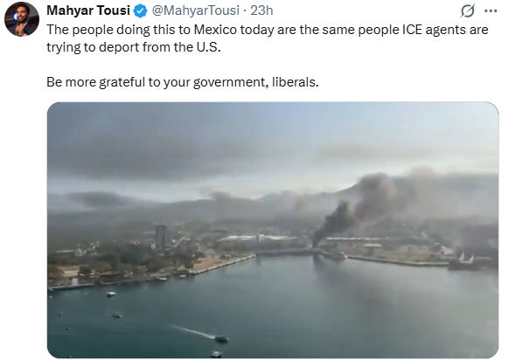508x361 pixels.
Task: Click the tweet text mentioning ICE agents
Action: click(x=268, y=38)
